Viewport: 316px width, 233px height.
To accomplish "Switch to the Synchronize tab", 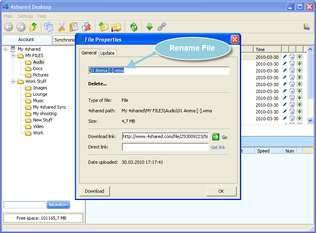I will pyautogui.click(x=64, y=40).
